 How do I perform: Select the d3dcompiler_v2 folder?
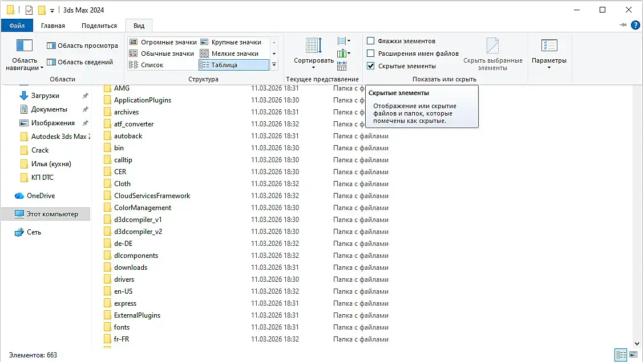tap(133, 232)
